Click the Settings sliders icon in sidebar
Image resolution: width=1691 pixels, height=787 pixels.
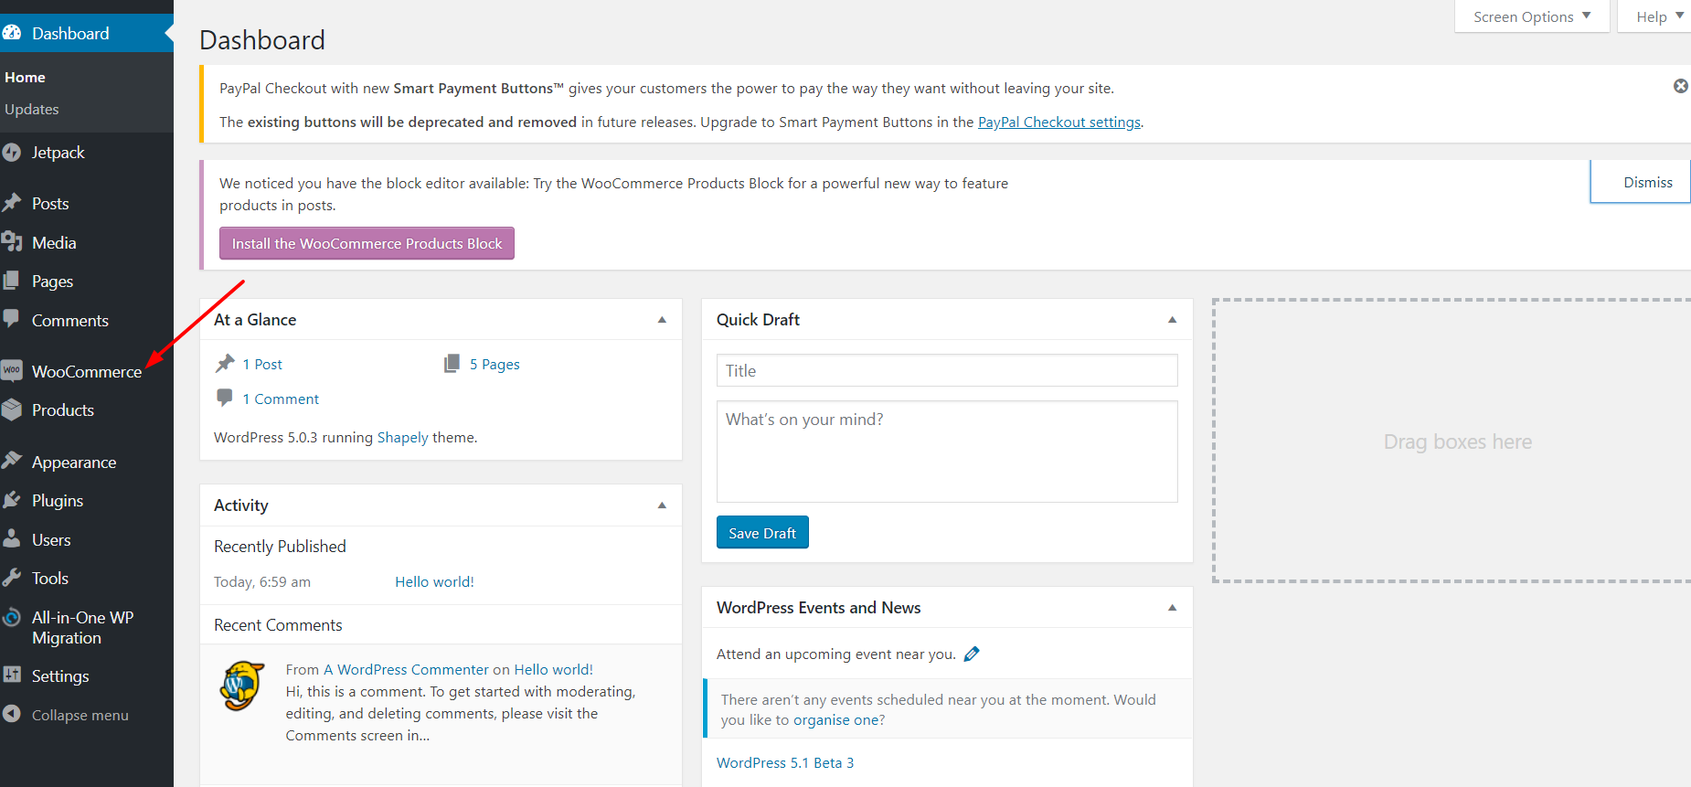pyautogui.click(x=11, y=675)
